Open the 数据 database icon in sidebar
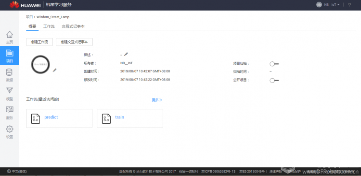 coord(9,72)
